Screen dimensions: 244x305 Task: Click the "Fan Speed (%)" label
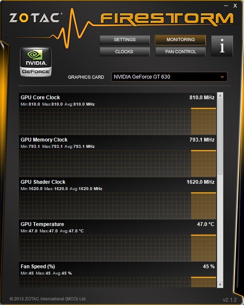[x=38, y=267]
